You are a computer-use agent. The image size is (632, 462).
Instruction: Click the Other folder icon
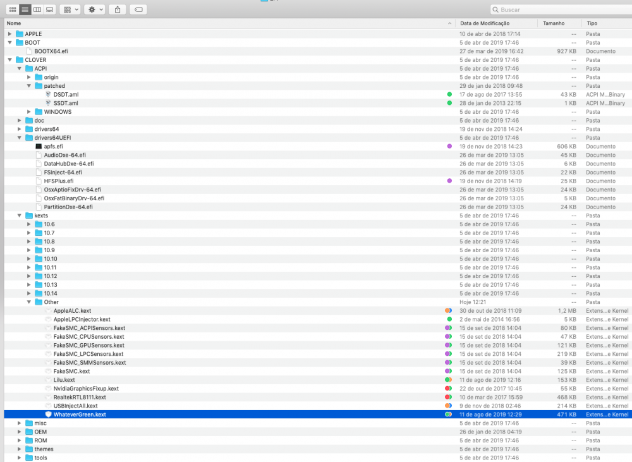(x=39, y=302)
